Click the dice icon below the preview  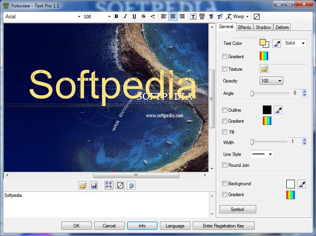(120, 185)
